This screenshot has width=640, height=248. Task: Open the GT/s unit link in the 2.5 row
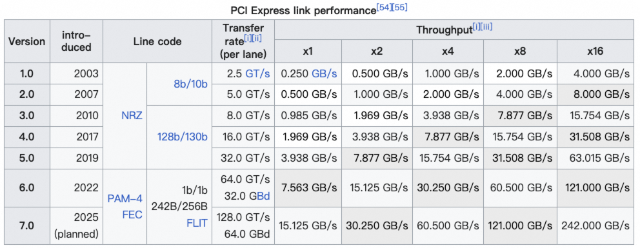click(257, 73)
